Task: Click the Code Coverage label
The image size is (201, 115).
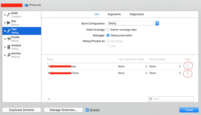Action: pos(95,30)
